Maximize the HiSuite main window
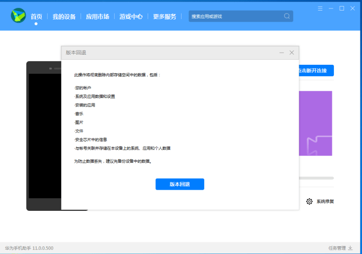This screenshot has height=254, width=362. pos(341,9)
